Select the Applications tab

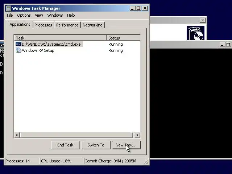pyautogui.click(x=20, y=24)
